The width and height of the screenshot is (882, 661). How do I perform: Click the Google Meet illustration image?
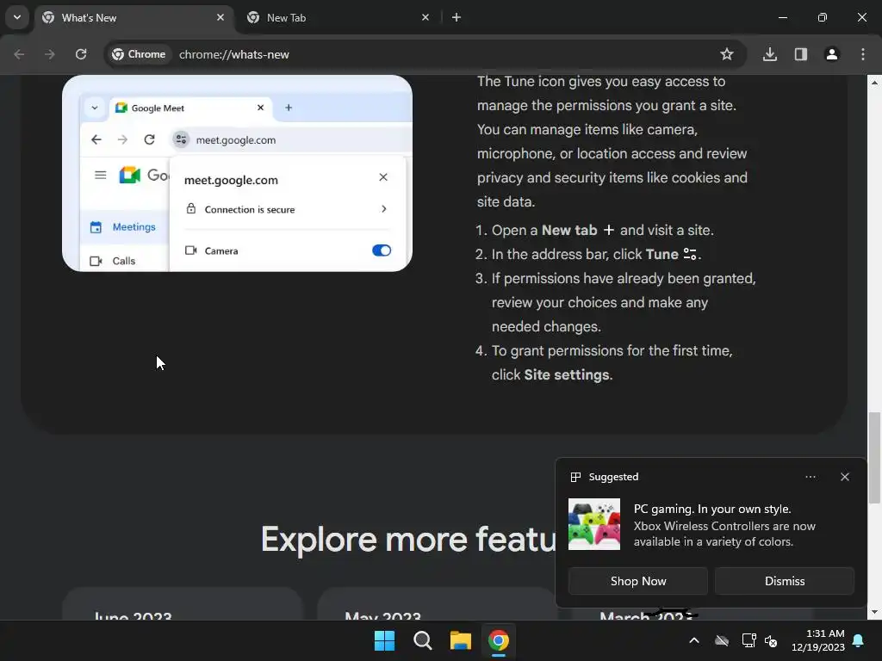coord(238,173)
